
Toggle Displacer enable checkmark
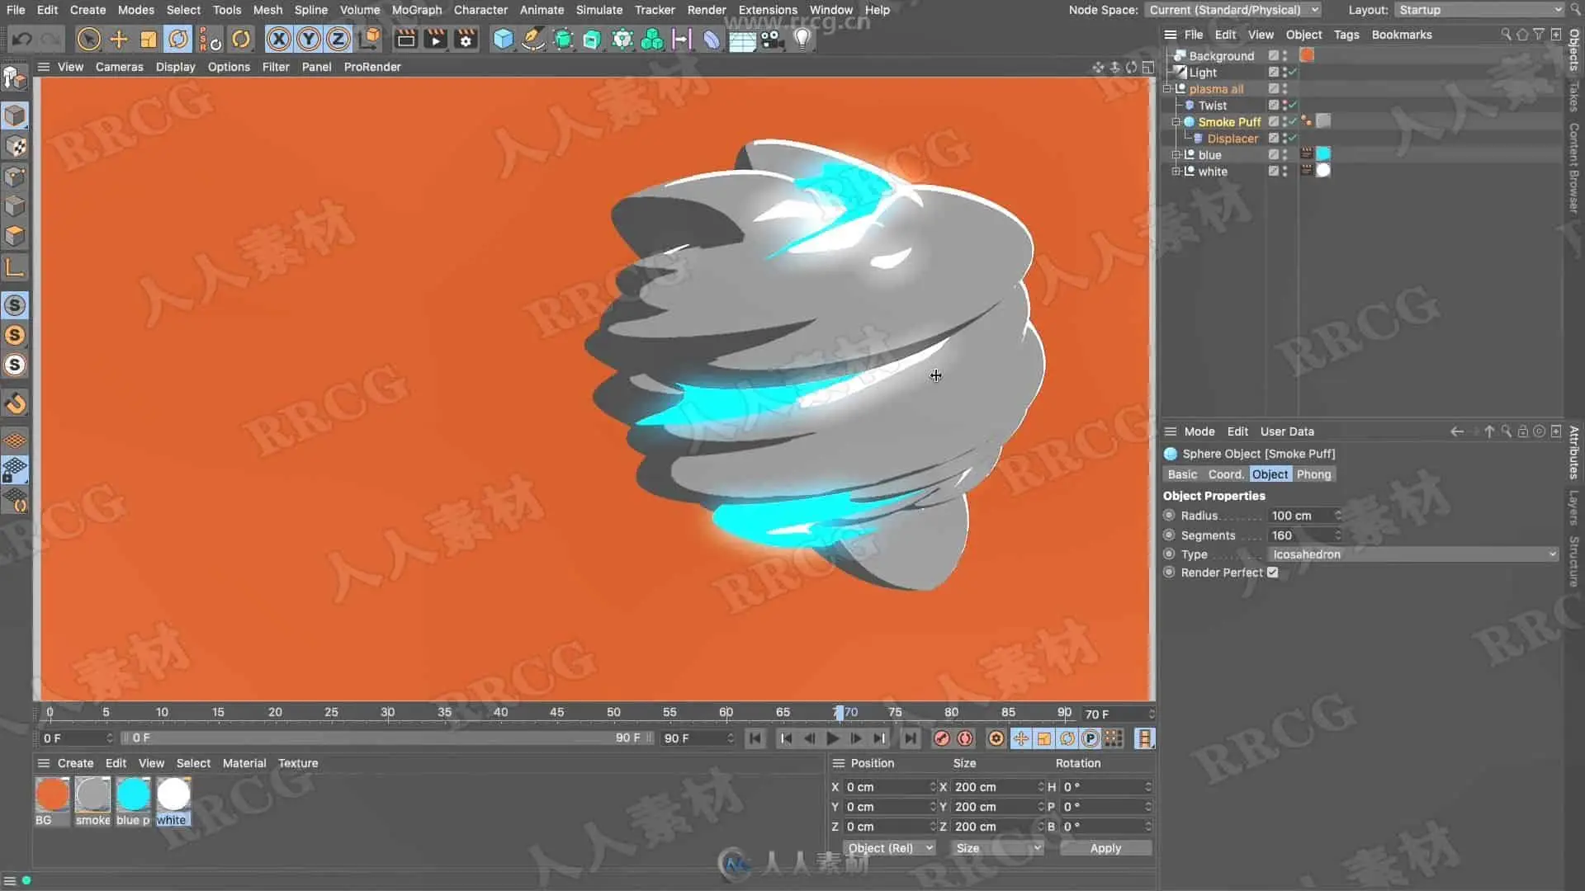tap(1294, 139)
